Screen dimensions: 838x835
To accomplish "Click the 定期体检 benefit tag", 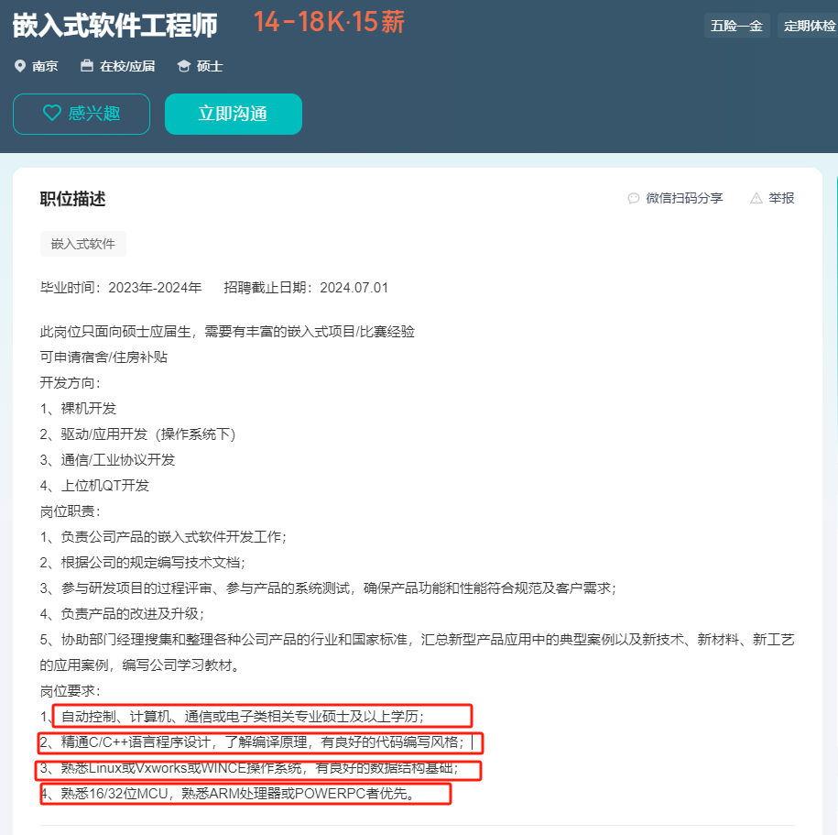I will coord(808,26).
